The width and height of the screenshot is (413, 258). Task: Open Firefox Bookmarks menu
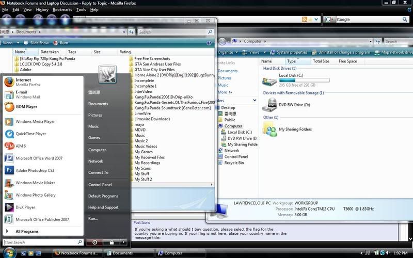pyautogui.click(x=62, y=10)
